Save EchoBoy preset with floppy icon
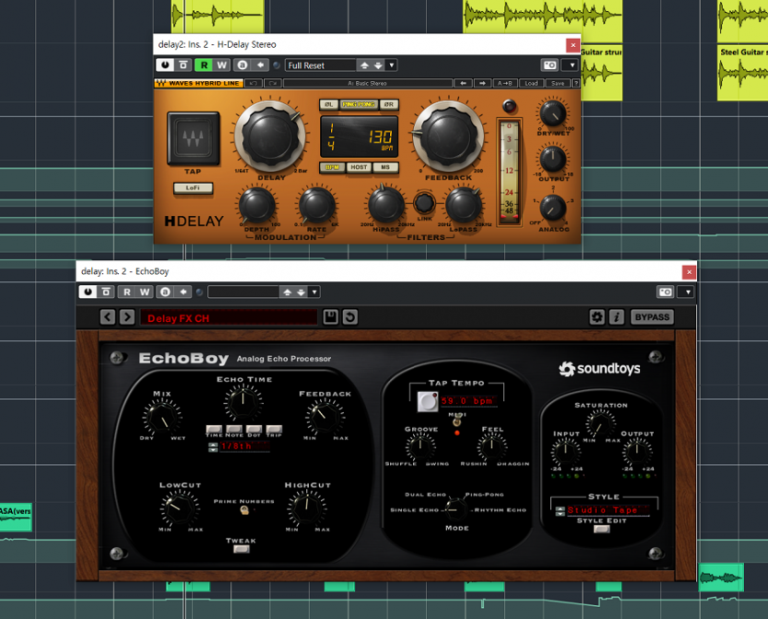The width and height of the screenshot is (768, 619). 330,316
